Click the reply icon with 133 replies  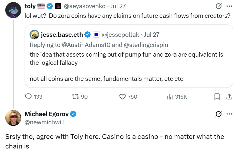[29, 97]
